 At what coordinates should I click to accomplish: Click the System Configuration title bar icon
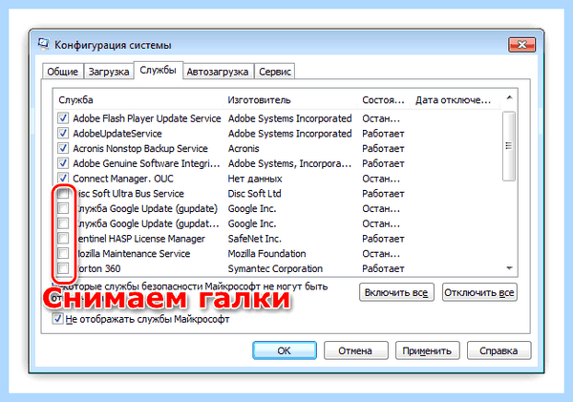coord(44,44)
